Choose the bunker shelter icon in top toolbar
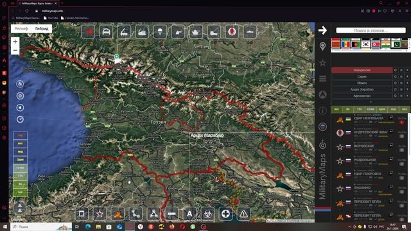This screenshot has width=411, height=231. click(x=106, y=32)
